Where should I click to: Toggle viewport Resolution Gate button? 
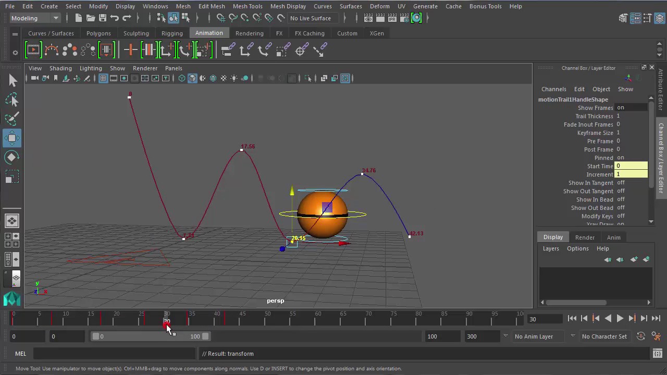point(124,78)
